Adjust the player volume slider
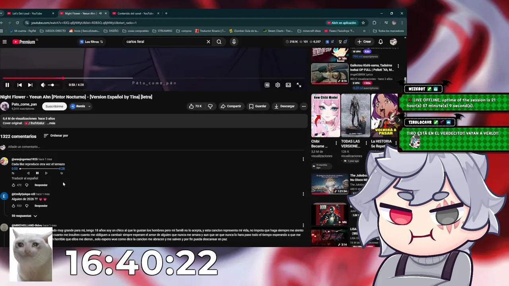The height and width of the screenshot is (286, 509). coord(54,85)
